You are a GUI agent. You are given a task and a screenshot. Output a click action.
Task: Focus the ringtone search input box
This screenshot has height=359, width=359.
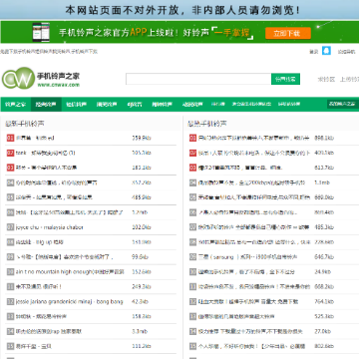(x=198, y=79)
